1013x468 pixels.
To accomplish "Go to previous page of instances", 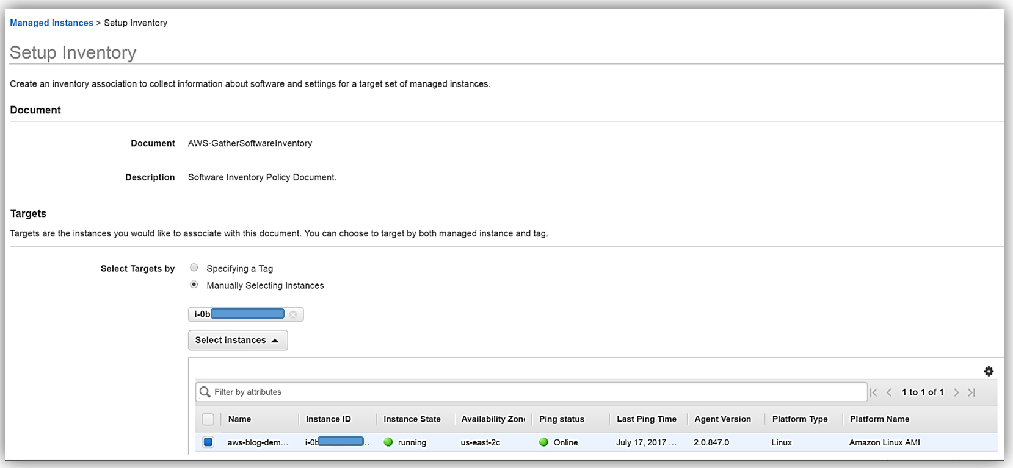I will 889,392.
